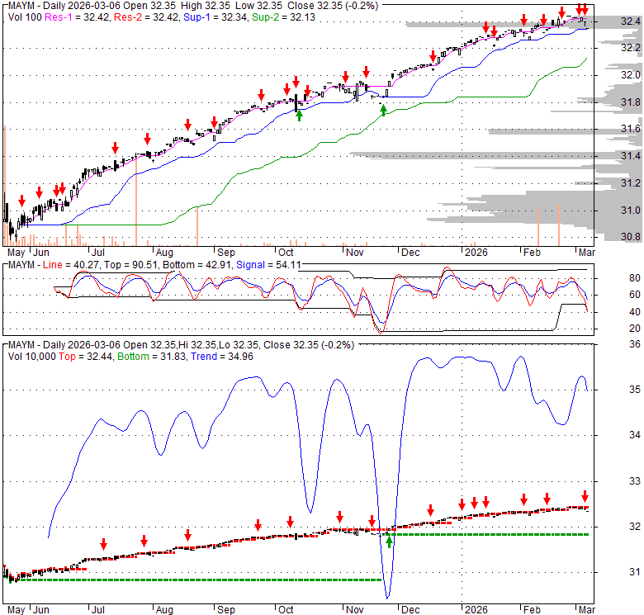This screenshot has height=615, width=644.
Task: Select the last red arrow in the bottom trend panel
Action: 585,496
